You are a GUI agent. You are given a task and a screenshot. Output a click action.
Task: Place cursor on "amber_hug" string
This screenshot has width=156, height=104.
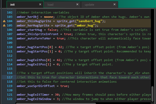point(85,25)
